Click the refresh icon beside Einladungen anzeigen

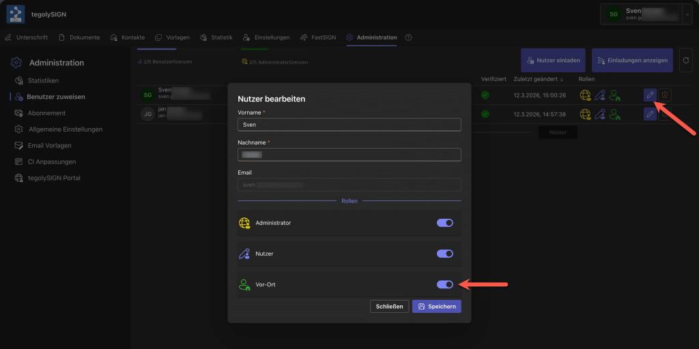(x=685, y=60)
